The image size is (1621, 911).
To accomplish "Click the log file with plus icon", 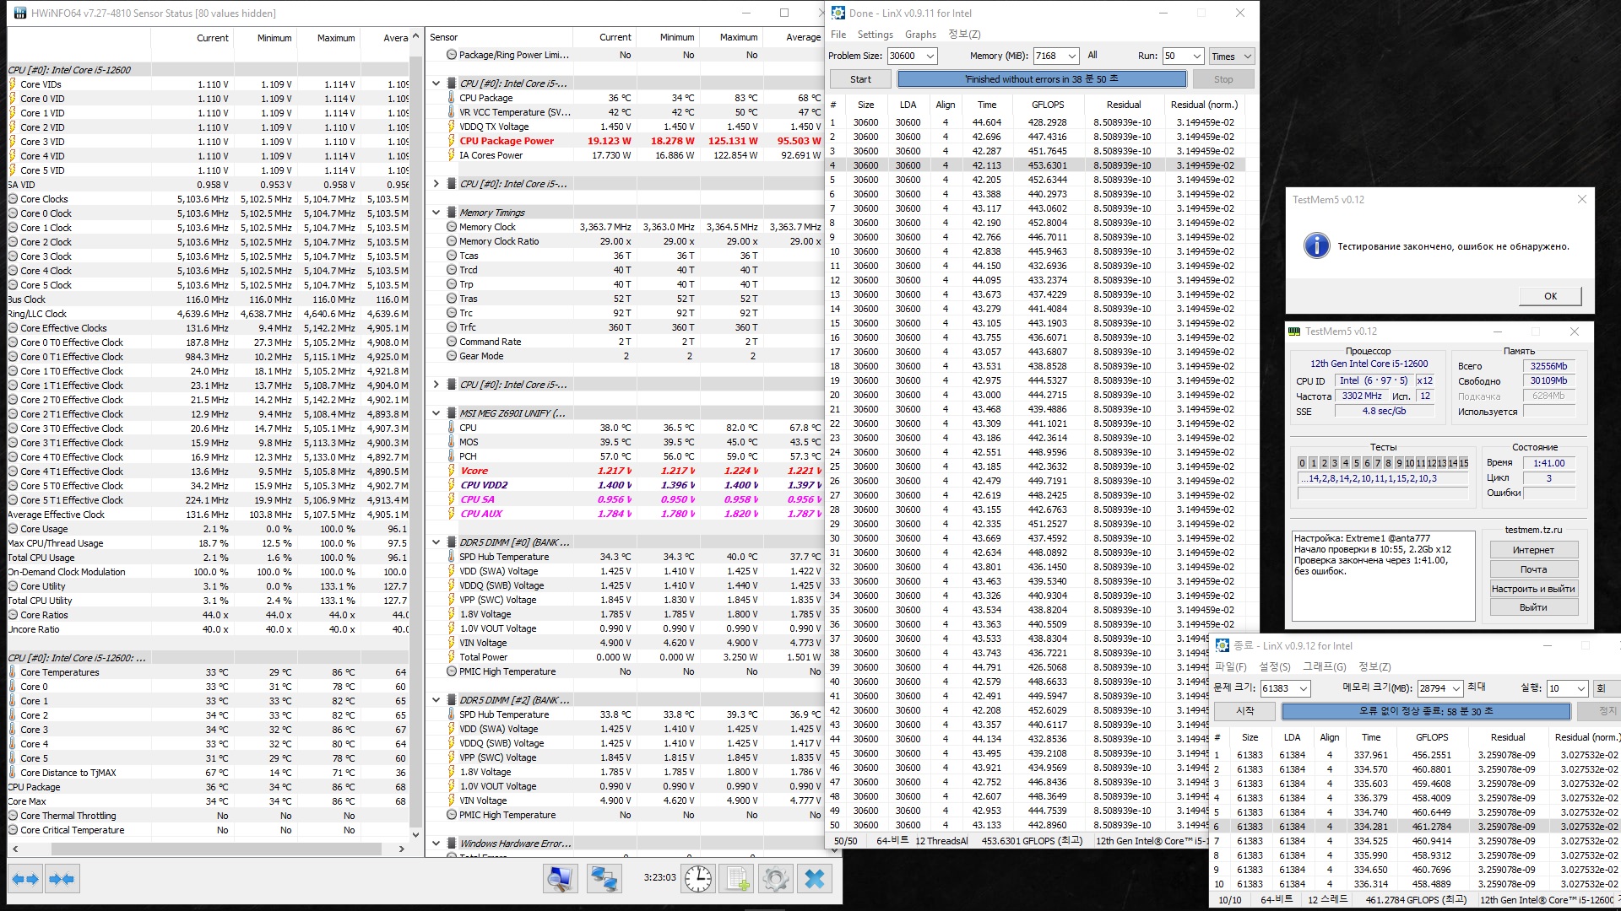I will [738, 879].
